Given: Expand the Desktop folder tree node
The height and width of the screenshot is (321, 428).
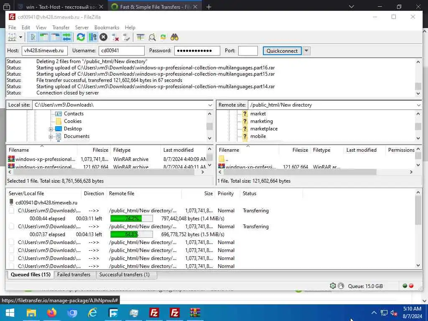Looking at the screenshot, I should [51, 130].
